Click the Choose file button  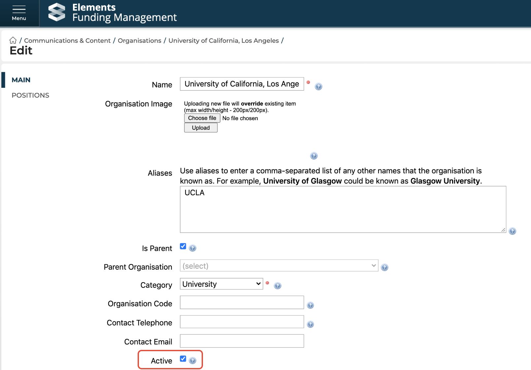202,118
